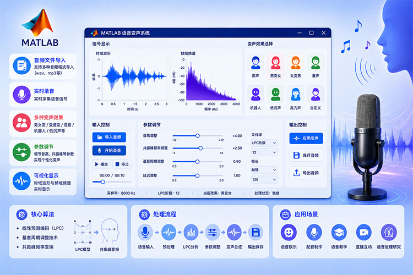Click the 播放 play button
Screen dimensions: 413x275
[x=101, y=164]
